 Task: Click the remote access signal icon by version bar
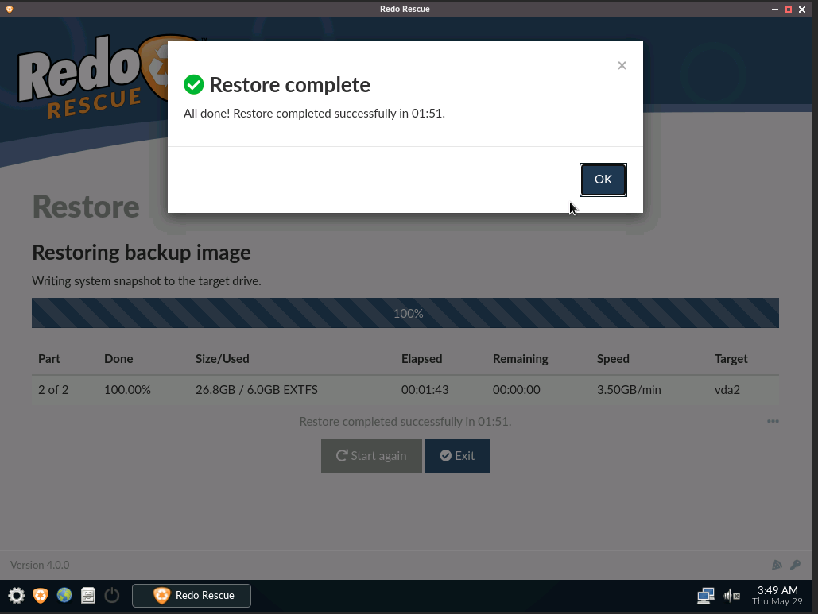[777, 565]
